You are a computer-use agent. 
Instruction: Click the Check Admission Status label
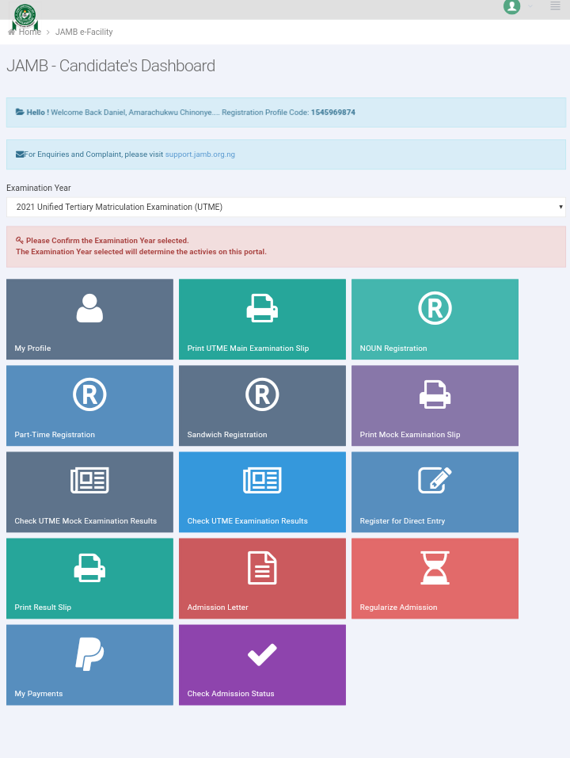coord(230,693)
